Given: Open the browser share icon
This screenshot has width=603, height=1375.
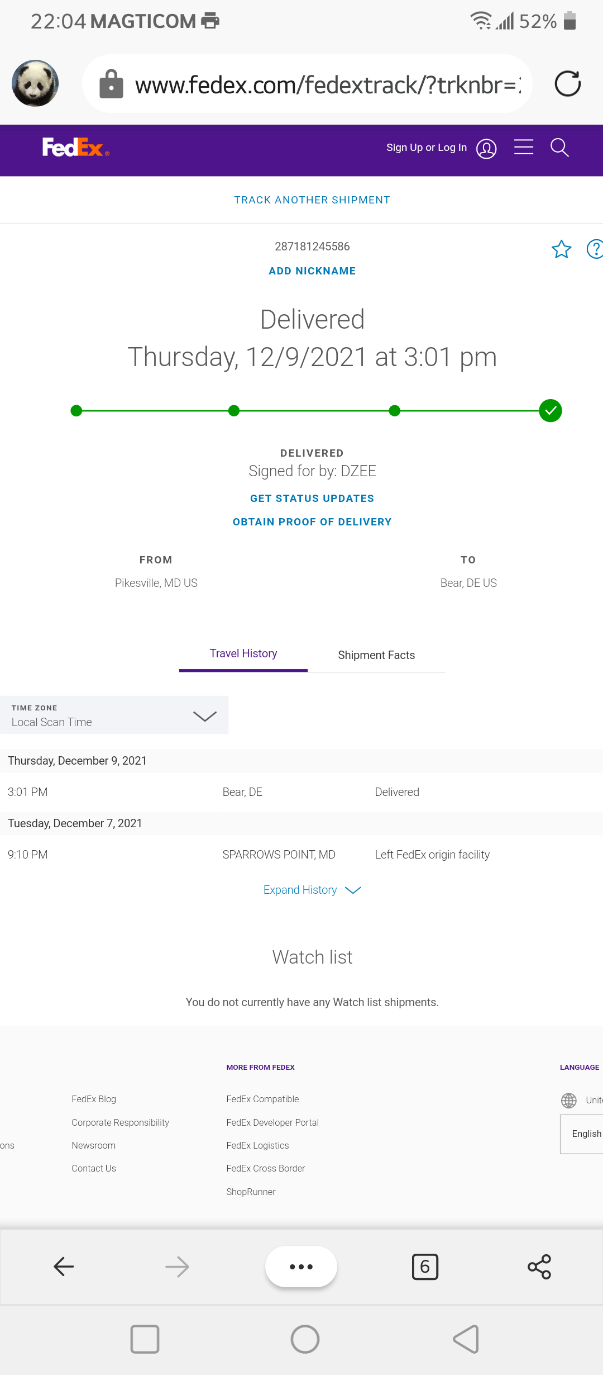Looking at the screenshot, I should [539, 1267].
